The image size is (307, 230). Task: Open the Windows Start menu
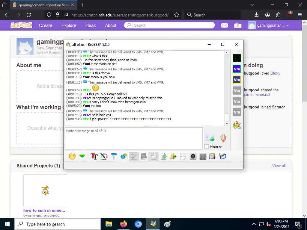(7, 224)
